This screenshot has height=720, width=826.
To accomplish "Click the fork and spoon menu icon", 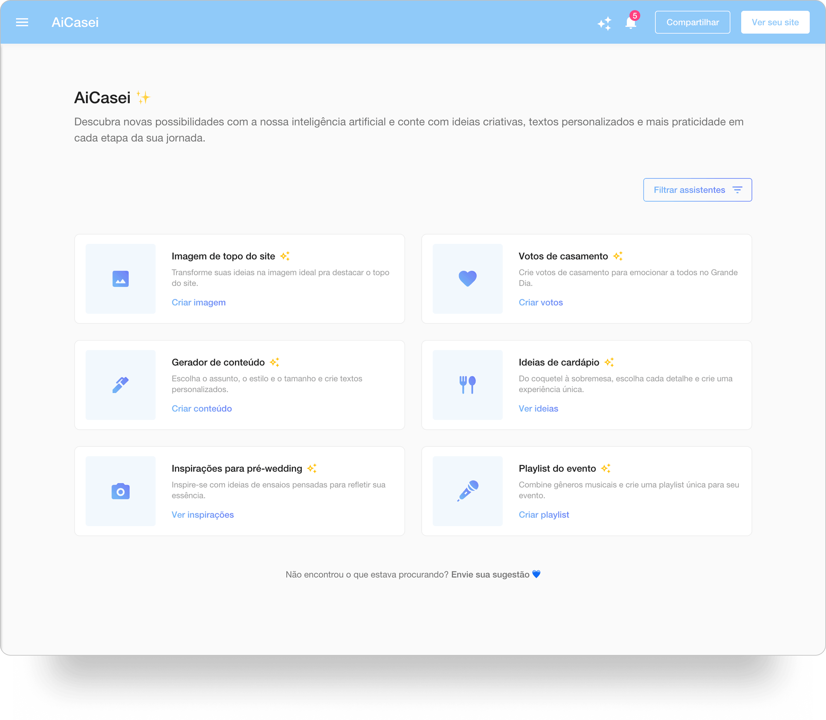I will (467, 385).
